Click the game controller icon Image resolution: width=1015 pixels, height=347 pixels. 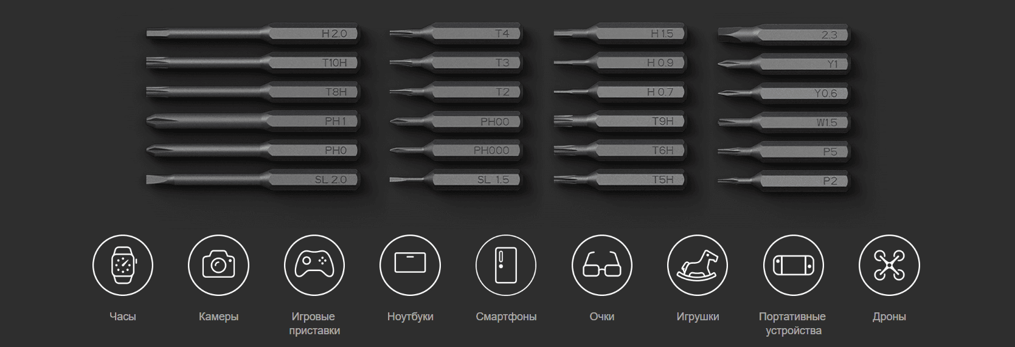pyautogui.click(x=314, y=266)
